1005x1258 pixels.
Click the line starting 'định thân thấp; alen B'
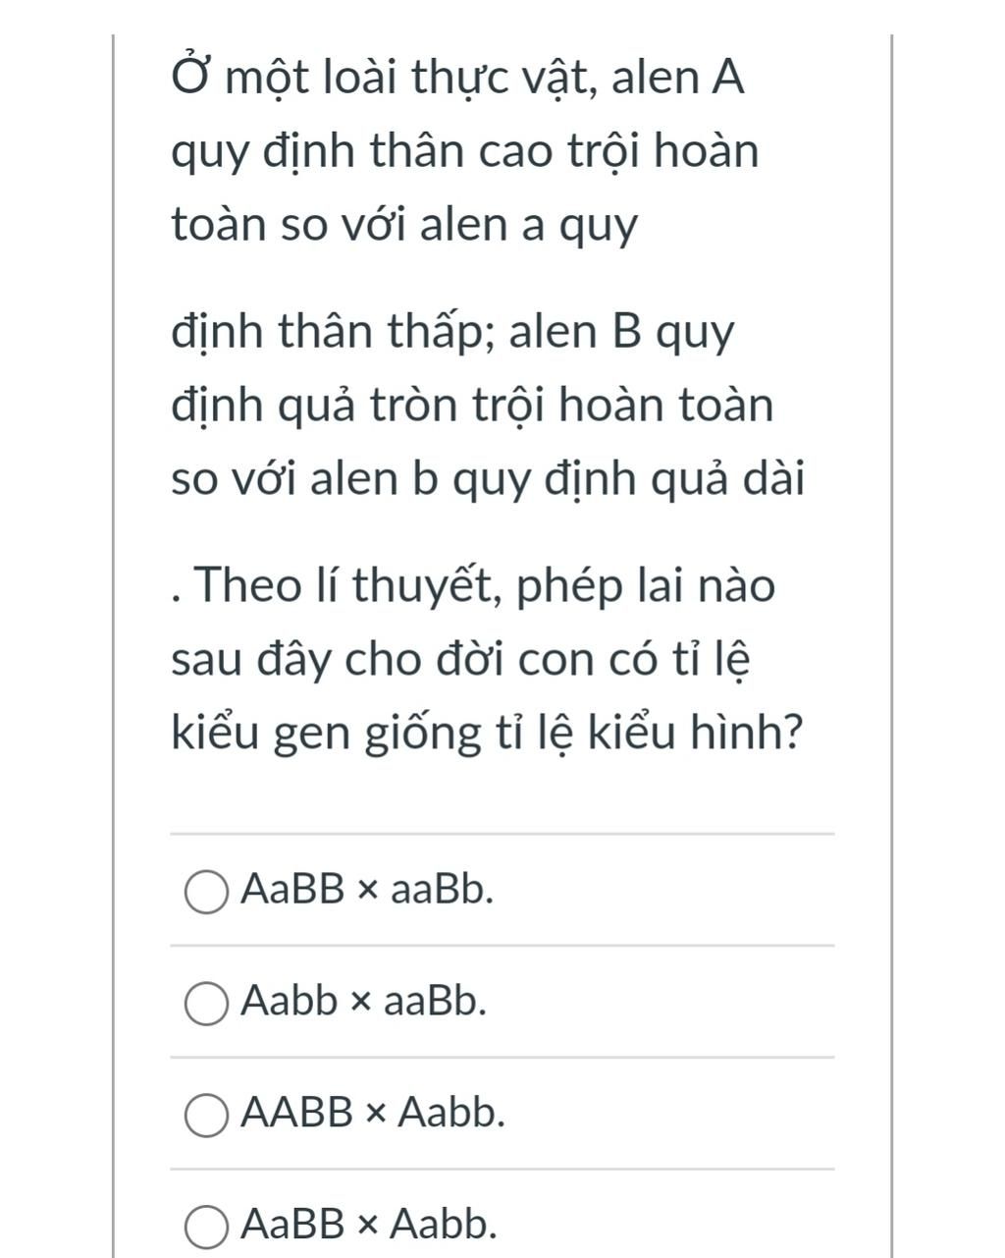[x=452, y=333]
